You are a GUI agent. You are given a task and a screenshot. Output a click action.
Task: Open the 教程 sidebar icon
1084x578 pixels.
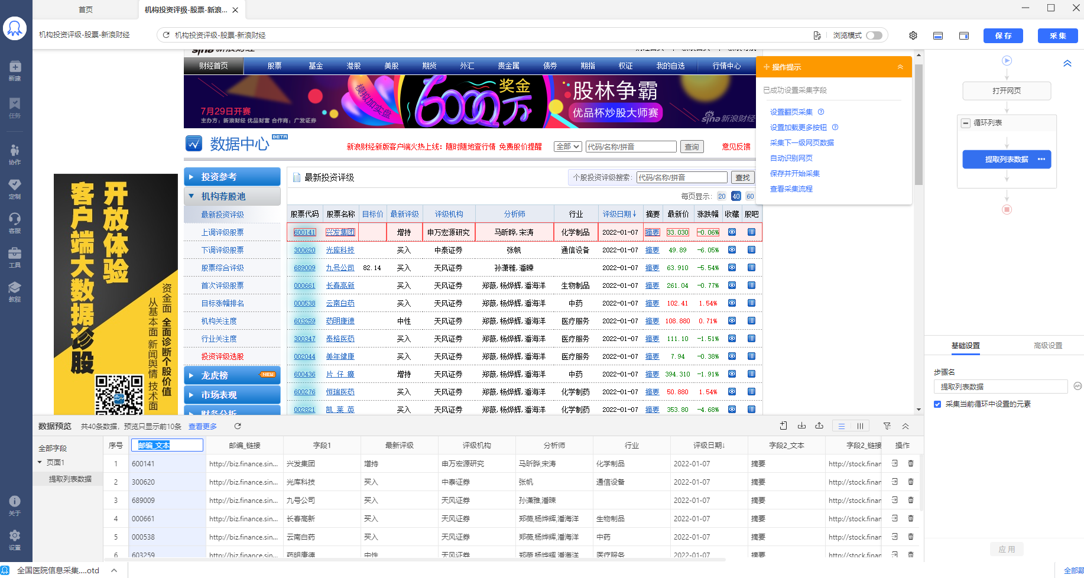pos(15,291)
